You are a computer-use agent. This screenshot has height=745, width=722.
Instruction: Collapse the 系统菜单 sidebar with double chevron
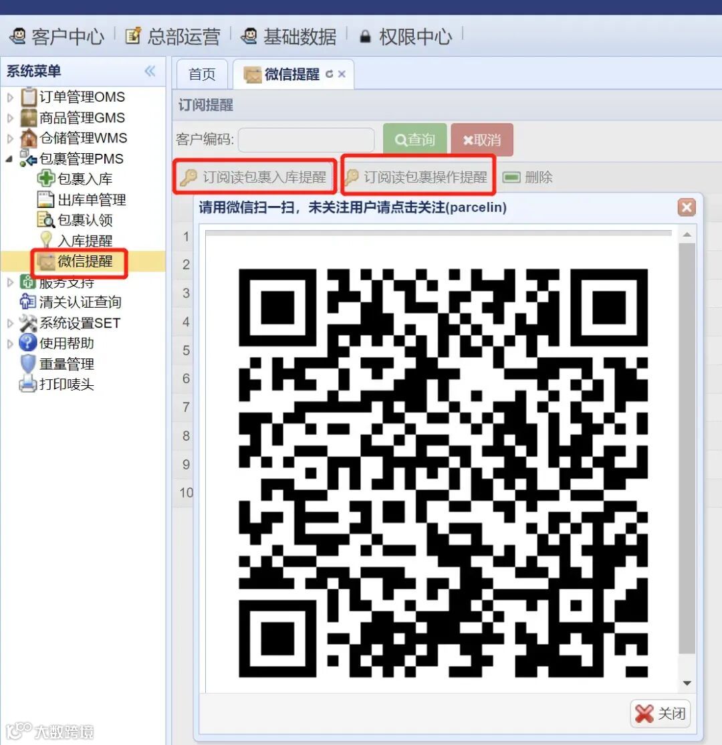150,72
